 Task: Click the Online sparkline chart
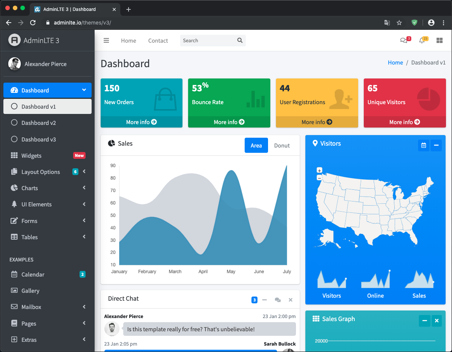[375, 279]
